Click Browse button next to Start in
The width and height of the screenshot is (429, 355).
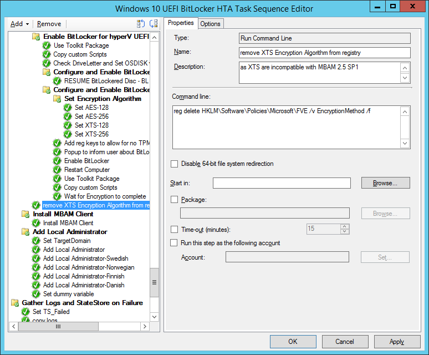click(x=386, y=183)
